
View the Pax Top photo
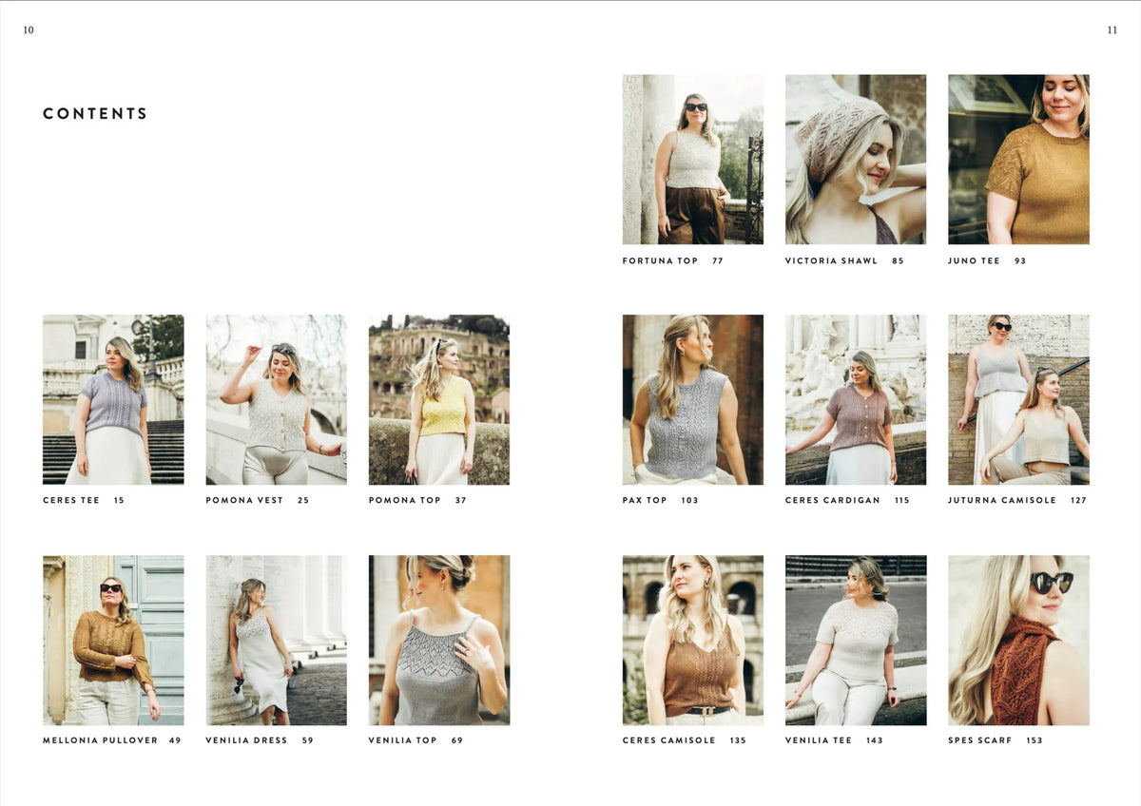[691, 399]
